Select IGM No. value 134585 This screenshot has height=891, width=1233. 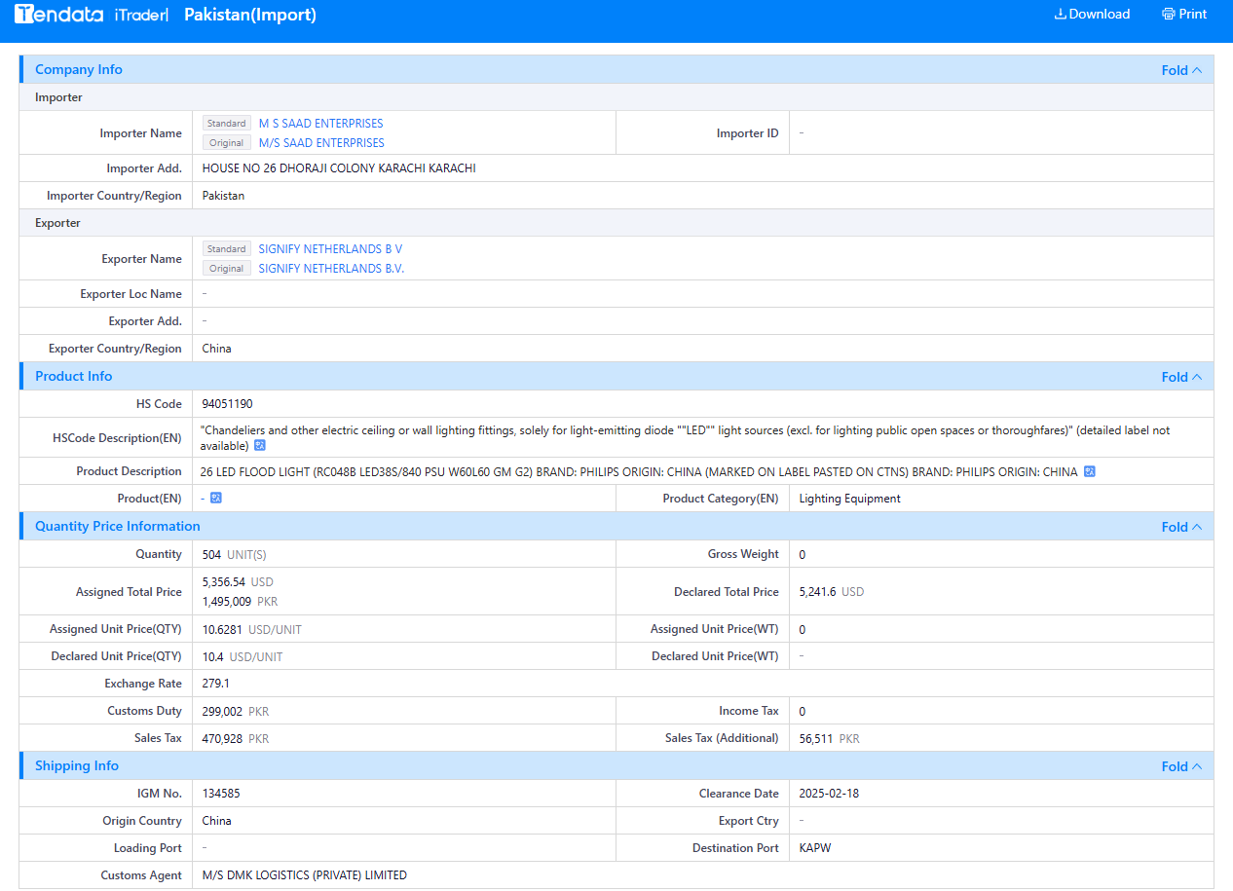pyautogui.click(x=221, y=794)
